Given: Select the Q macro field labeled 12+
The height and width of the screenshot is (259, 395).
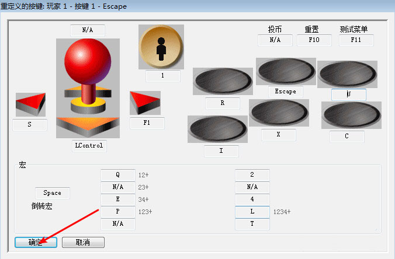Looking at the screenshot, I should click(118, 175).
